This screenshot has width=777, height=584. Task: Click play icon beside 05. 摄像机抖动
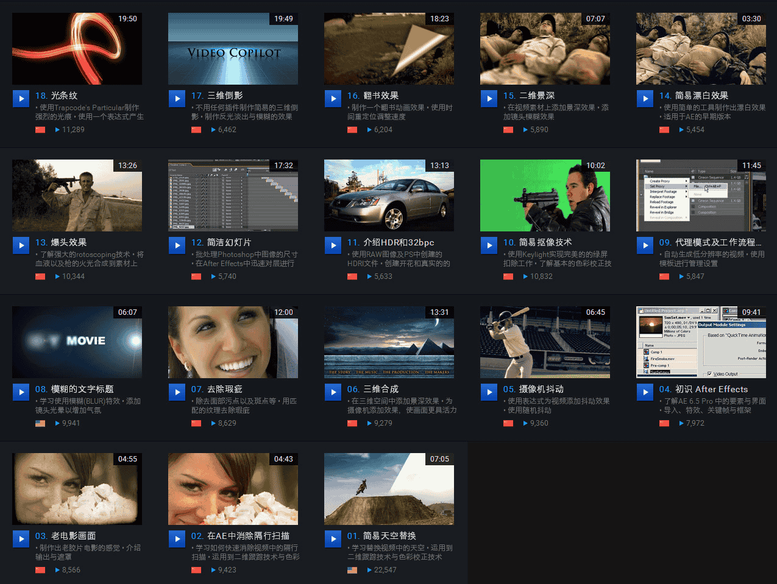tap(489, 392)
